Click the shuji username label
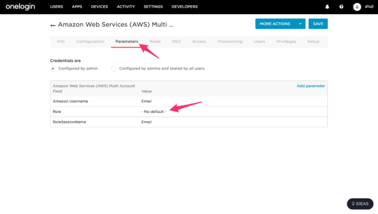This screenshot has width=378, height=214. tap(369, 7)
